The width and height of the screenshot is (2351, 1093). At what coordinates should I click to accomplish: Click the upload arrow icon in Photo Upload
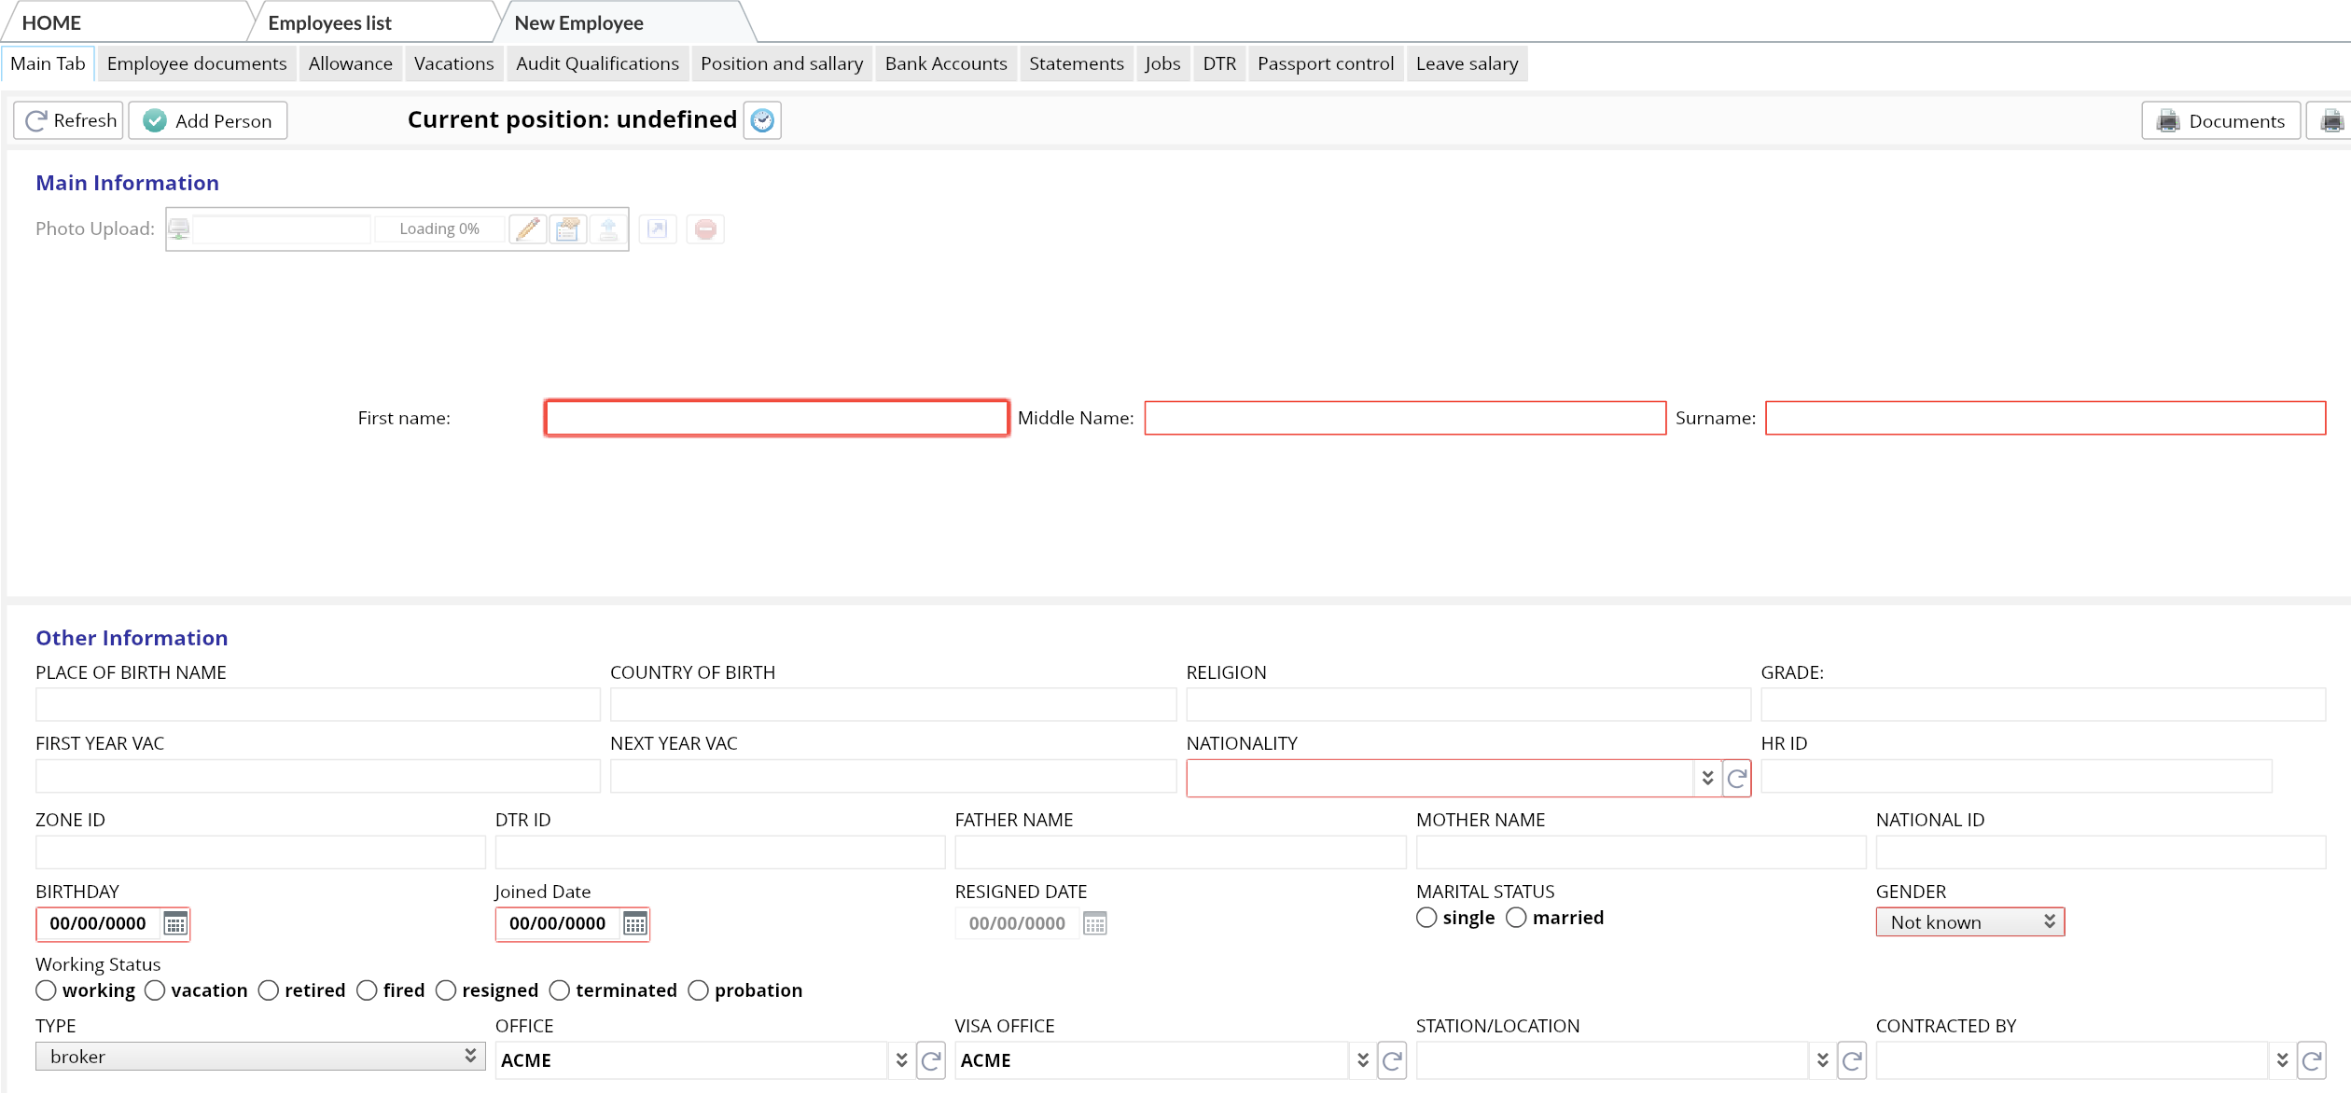coord(608,228)
